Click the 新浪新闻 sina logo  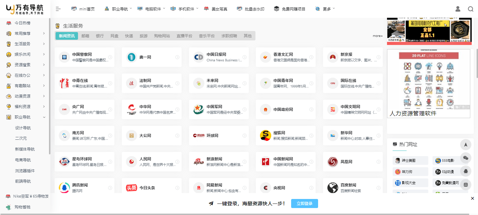click(198, 162)
